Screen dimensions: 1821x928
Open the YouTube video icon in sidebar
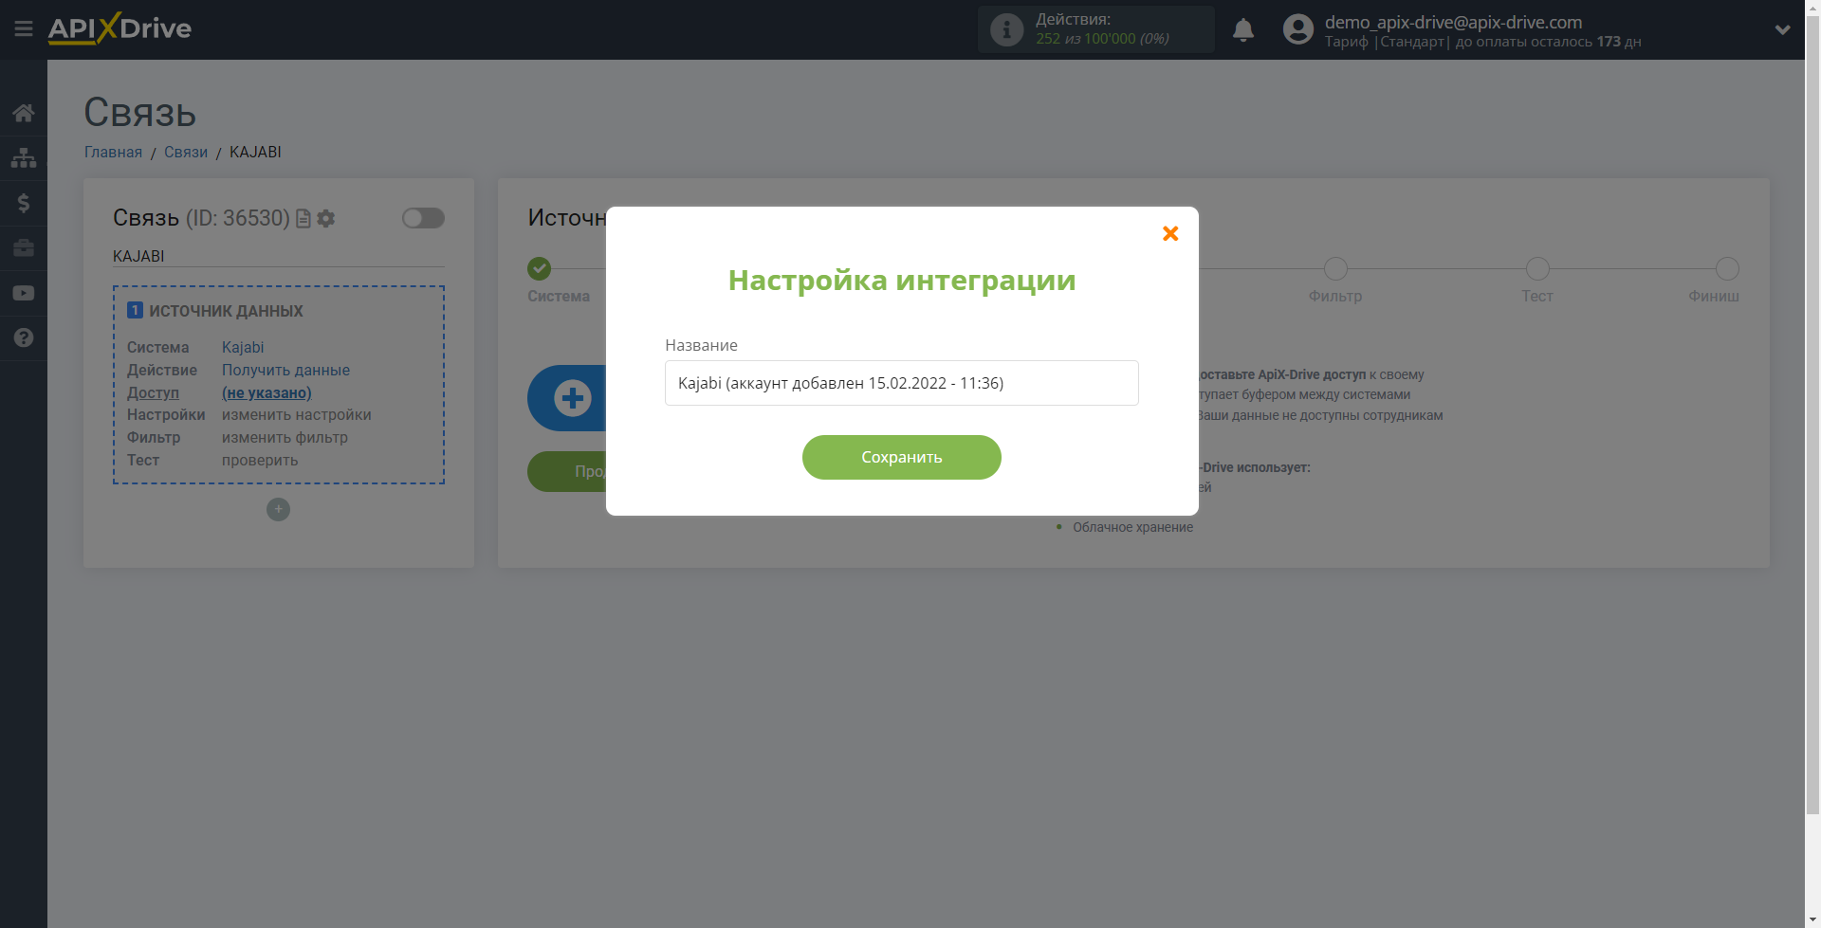(x=24, y=293)
